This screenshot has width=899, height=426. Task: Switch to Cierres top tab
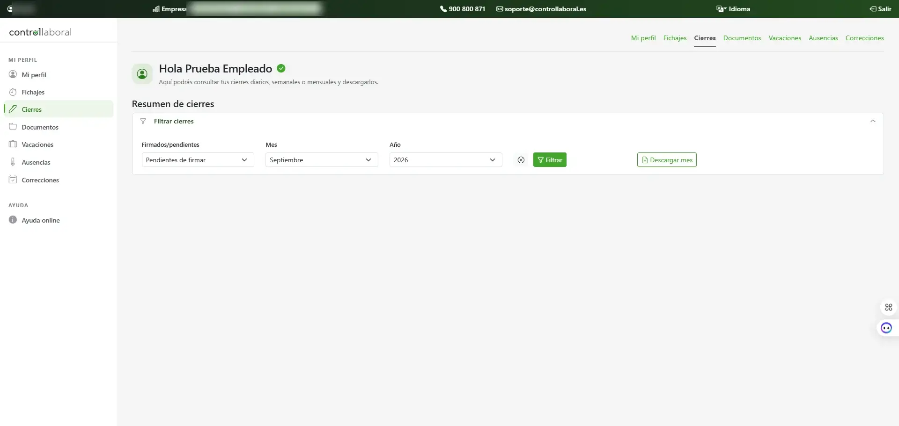tap(705, 38)
